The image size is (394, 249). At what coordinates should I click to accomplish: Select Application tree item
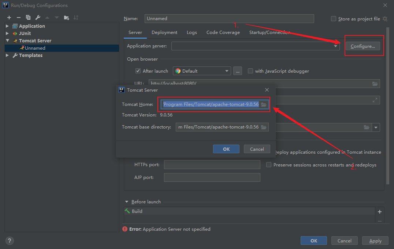[32, 26]
